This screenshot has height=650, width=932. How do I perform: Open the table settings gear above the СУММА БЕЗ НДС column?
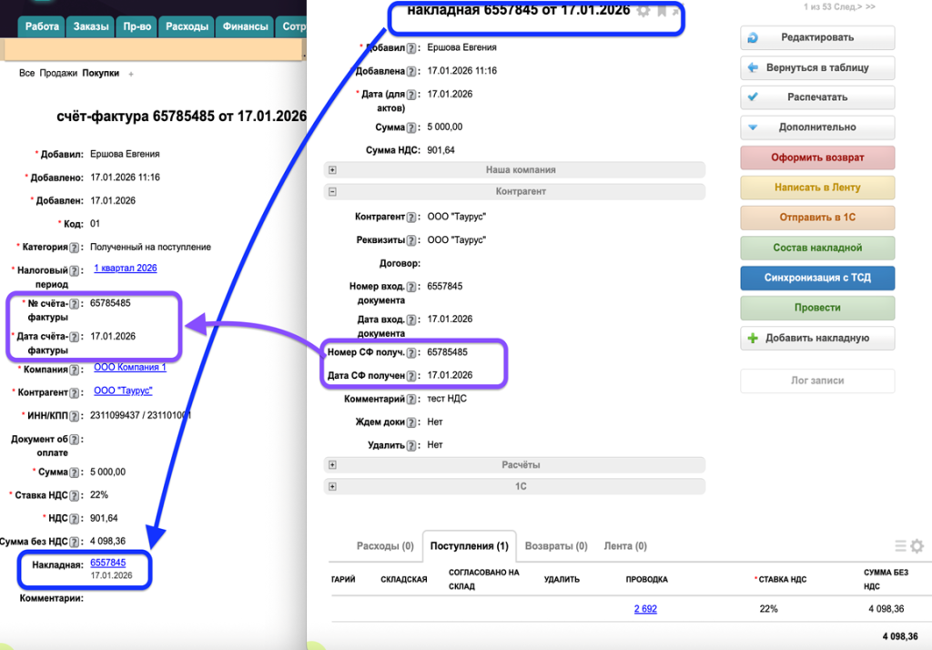917,546
